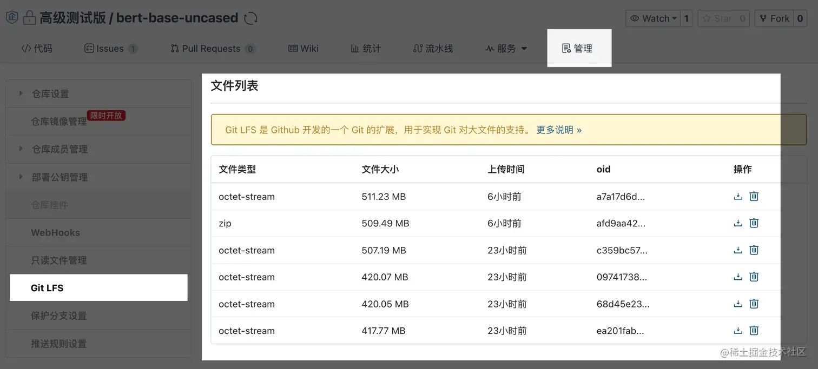Expand 仓库设置 in sidebar
This screenshot has width=818, height=369.
click(21, 93)
